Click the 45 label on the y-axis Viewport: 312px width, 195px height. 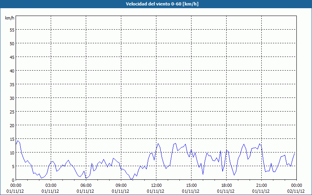pyautogui.click(x=12, y=57)
